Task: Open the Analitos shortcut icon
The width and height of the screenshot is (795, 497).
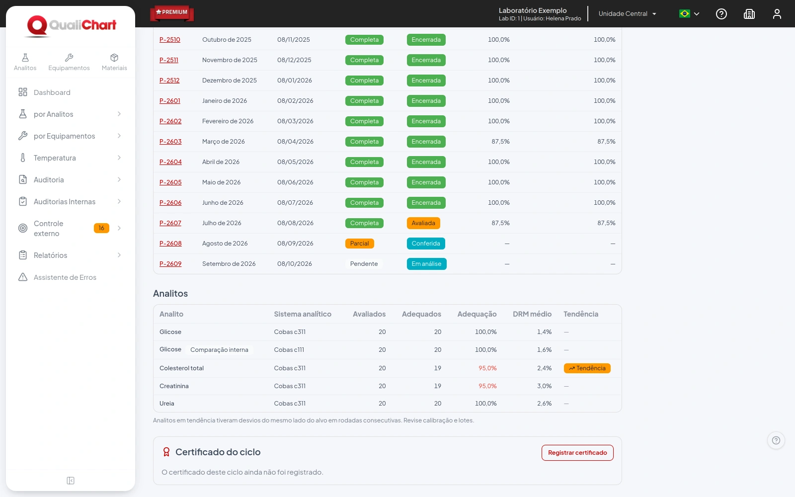Action: click(25, 62)
